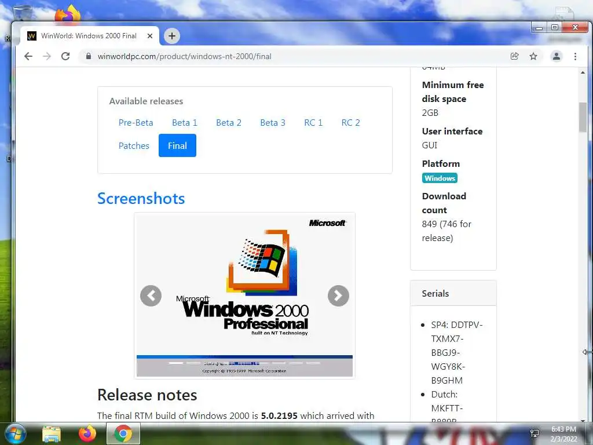The height and width of the screenshot is (445, 593).
Task: Open the RC 2 release
Action: 350,123
